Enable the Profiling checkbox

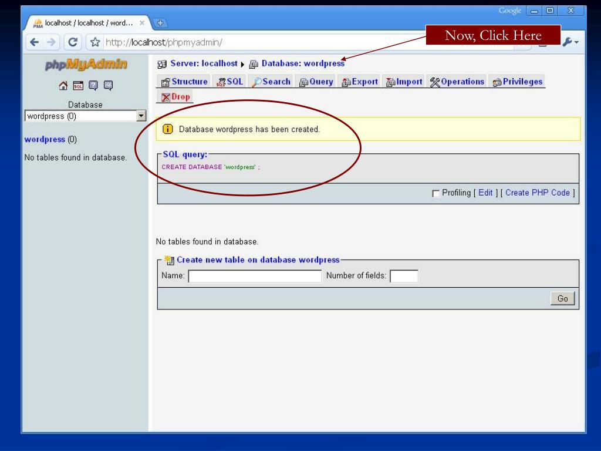[x=436, y=193]
